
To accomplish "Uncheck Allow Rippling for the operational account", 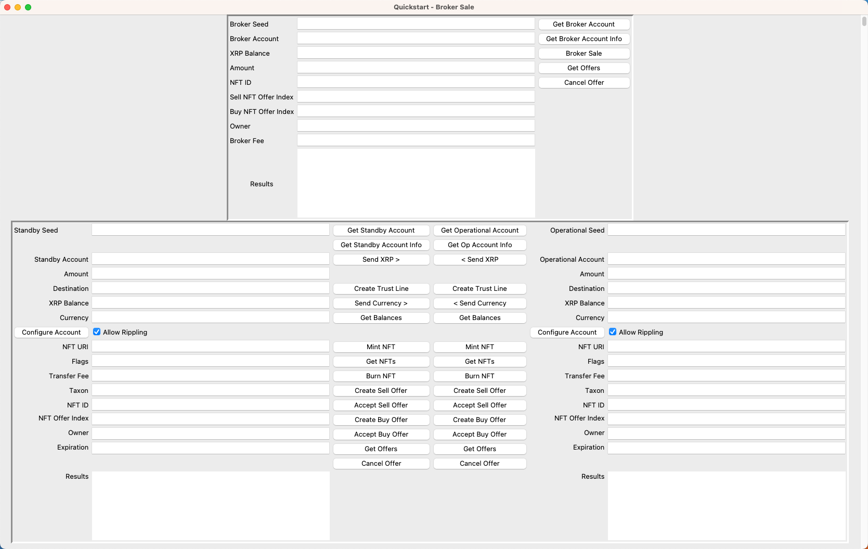I will click(613, 331).
